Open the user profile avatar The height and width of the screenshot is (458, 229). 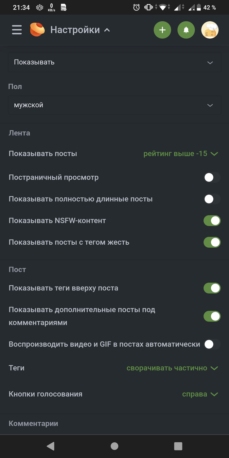pyautogui.click(x=210, y=30)
